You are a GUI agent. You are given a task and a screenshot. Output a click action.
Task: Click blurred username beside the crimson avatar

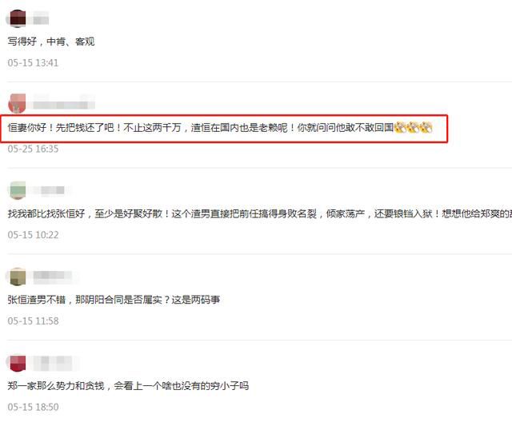point(53,363)
